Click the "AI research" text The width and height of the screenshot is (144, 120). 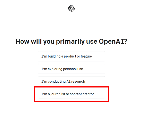76,82
